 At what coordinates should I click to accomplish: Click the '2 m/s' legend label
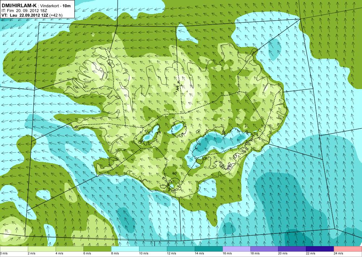[x=31, y=253]
